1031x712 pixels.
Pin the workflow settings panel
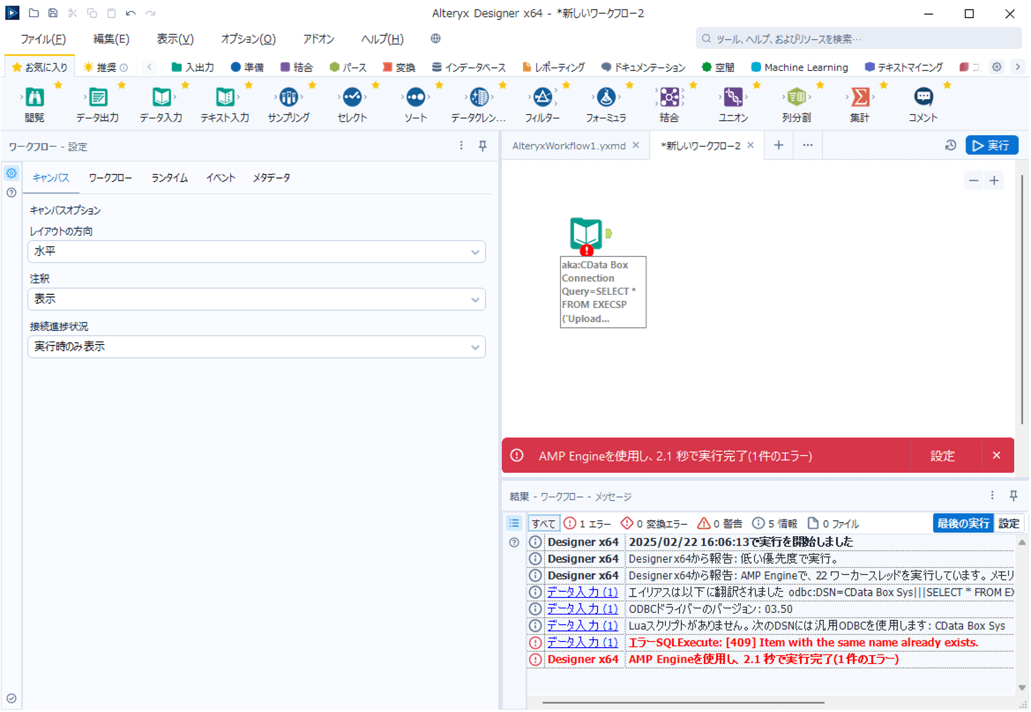point(482,146)
